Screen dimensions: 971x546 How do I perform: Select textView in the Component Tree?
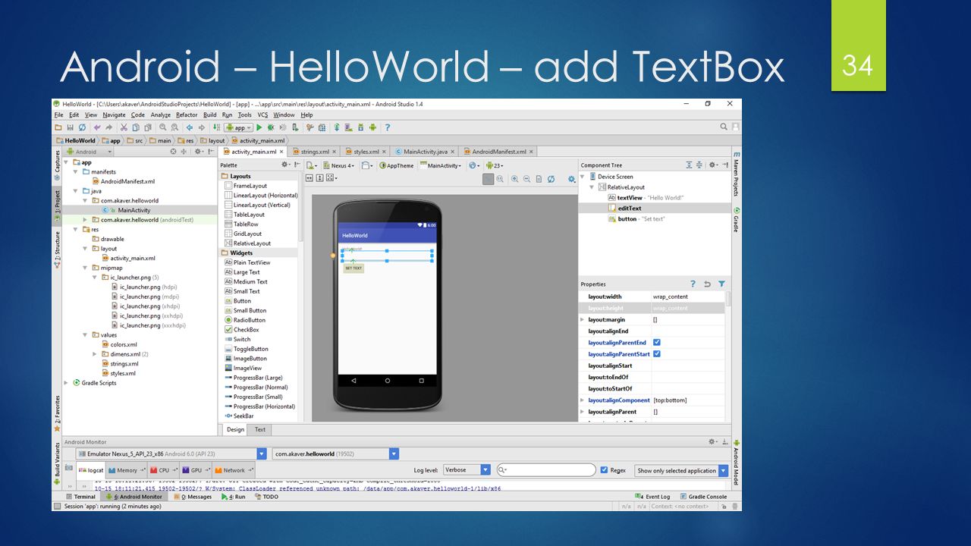[x=646, y=197]
